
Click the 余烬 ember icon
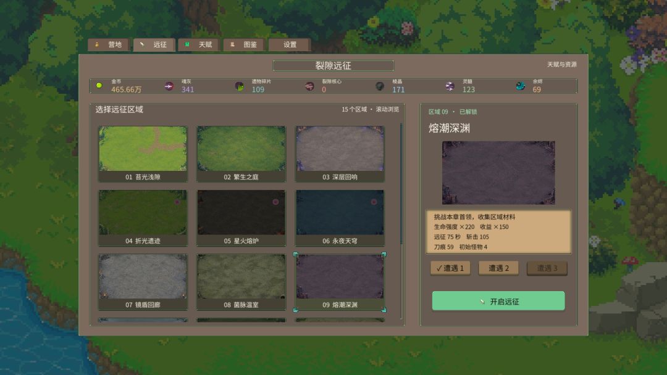[x=520, y=86]
